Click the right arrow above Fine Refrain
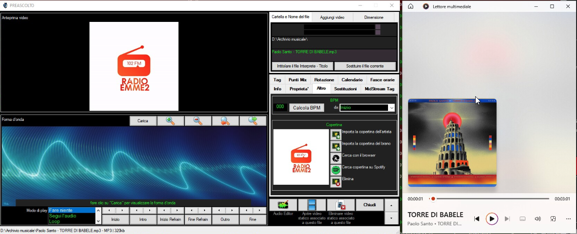This screenshot has height=234, width=577. click(205, 211)
